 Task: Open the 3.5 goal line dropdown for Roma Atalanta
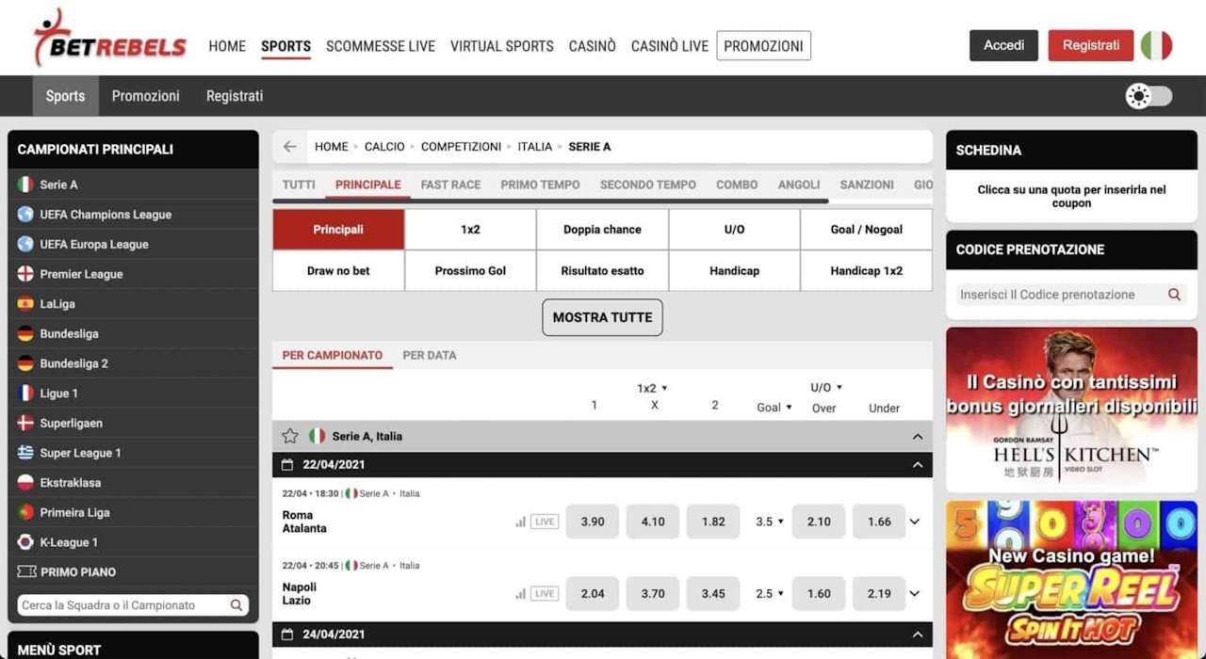(770, 522)
